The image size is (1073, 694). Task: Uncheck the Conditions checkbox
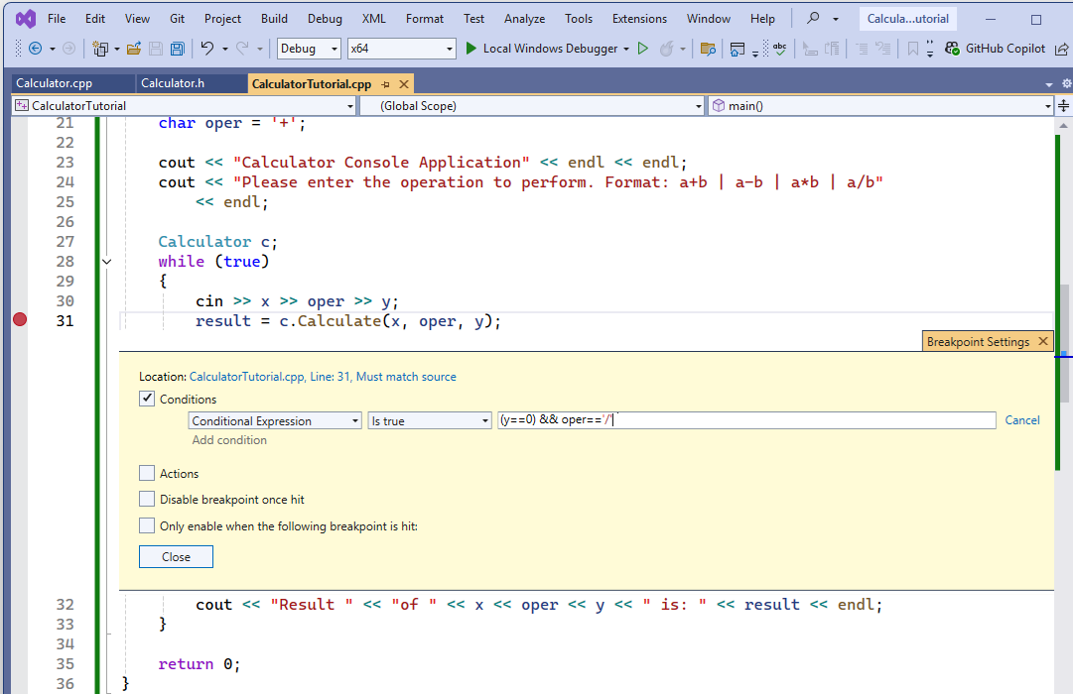tap(147, 398)
